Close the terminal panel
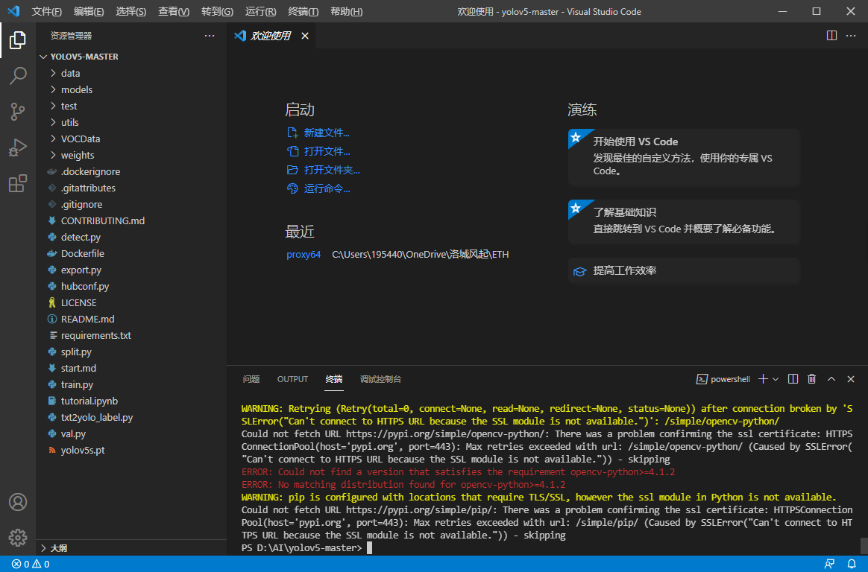Viewport: 868px width, 572px height. (x=851, y=379)
